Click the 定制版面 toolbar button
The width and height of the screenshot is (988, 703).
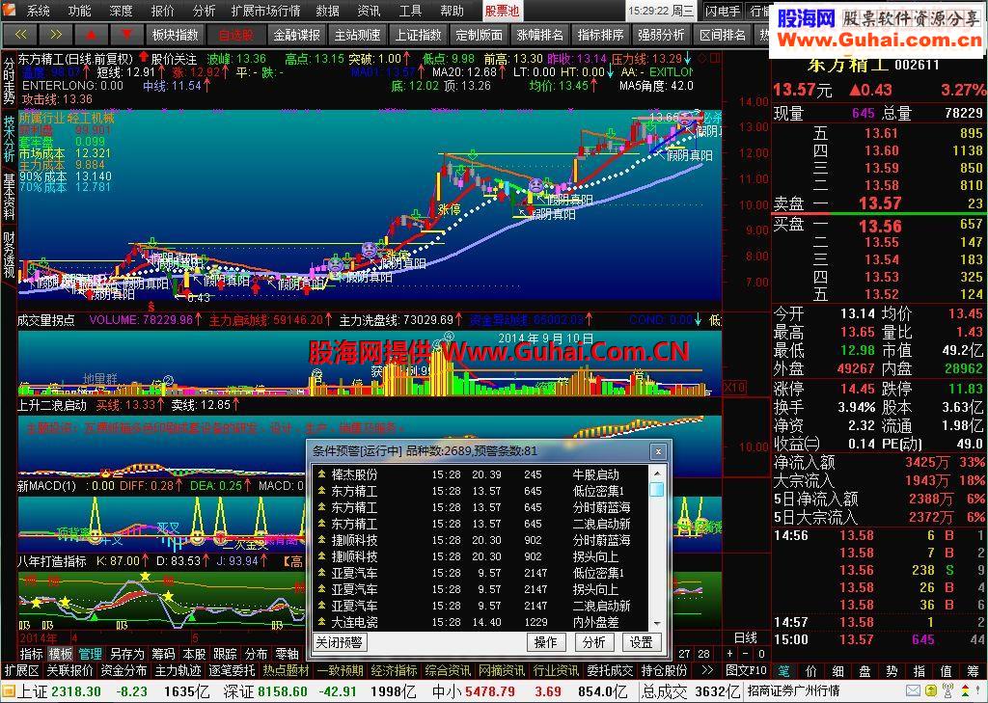click(x=479, y=35)
